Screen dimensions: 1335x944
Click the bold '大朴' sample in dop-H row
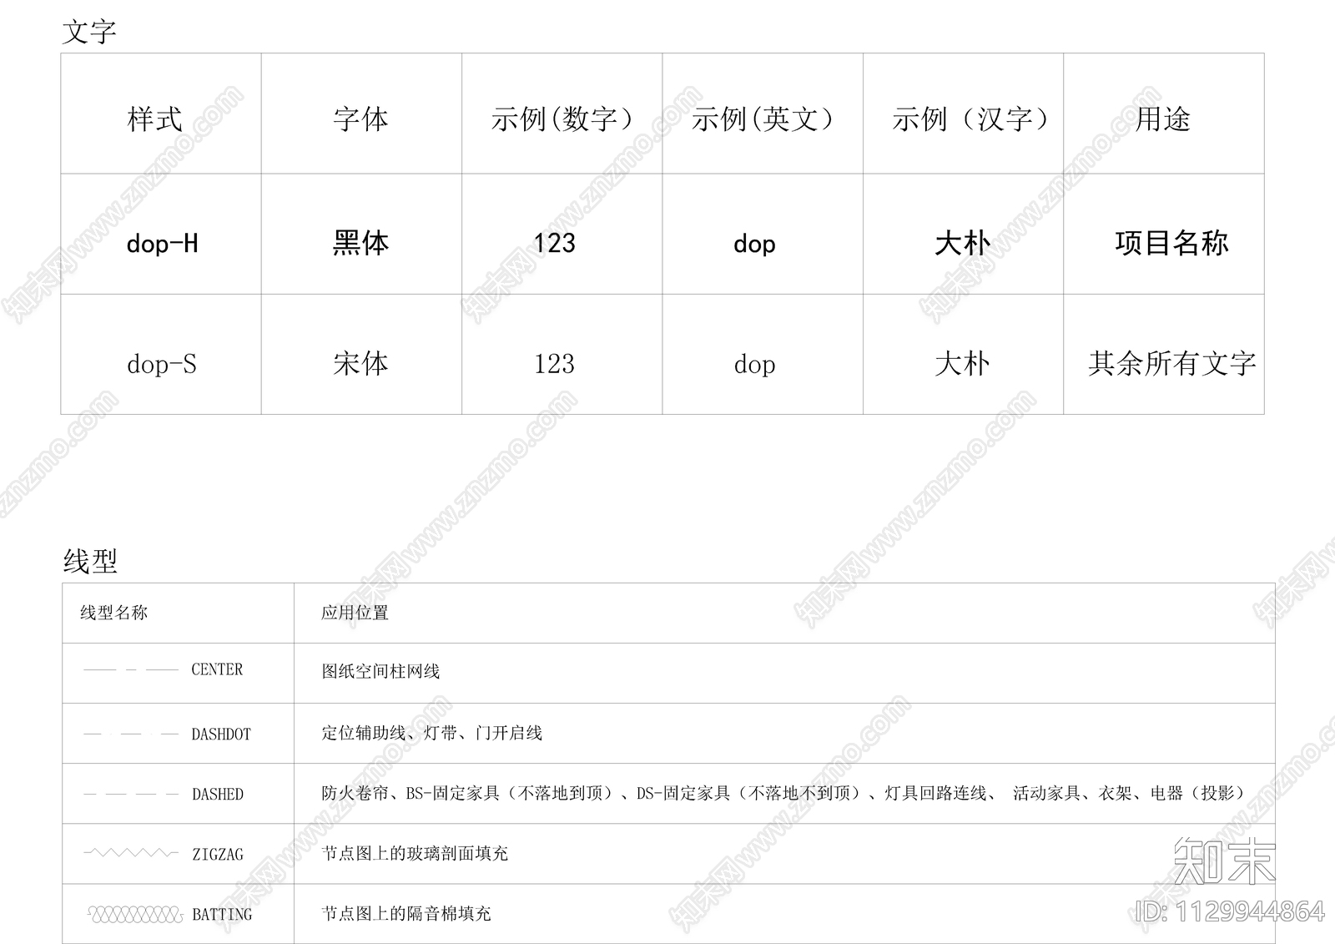(x=963, y=243)
